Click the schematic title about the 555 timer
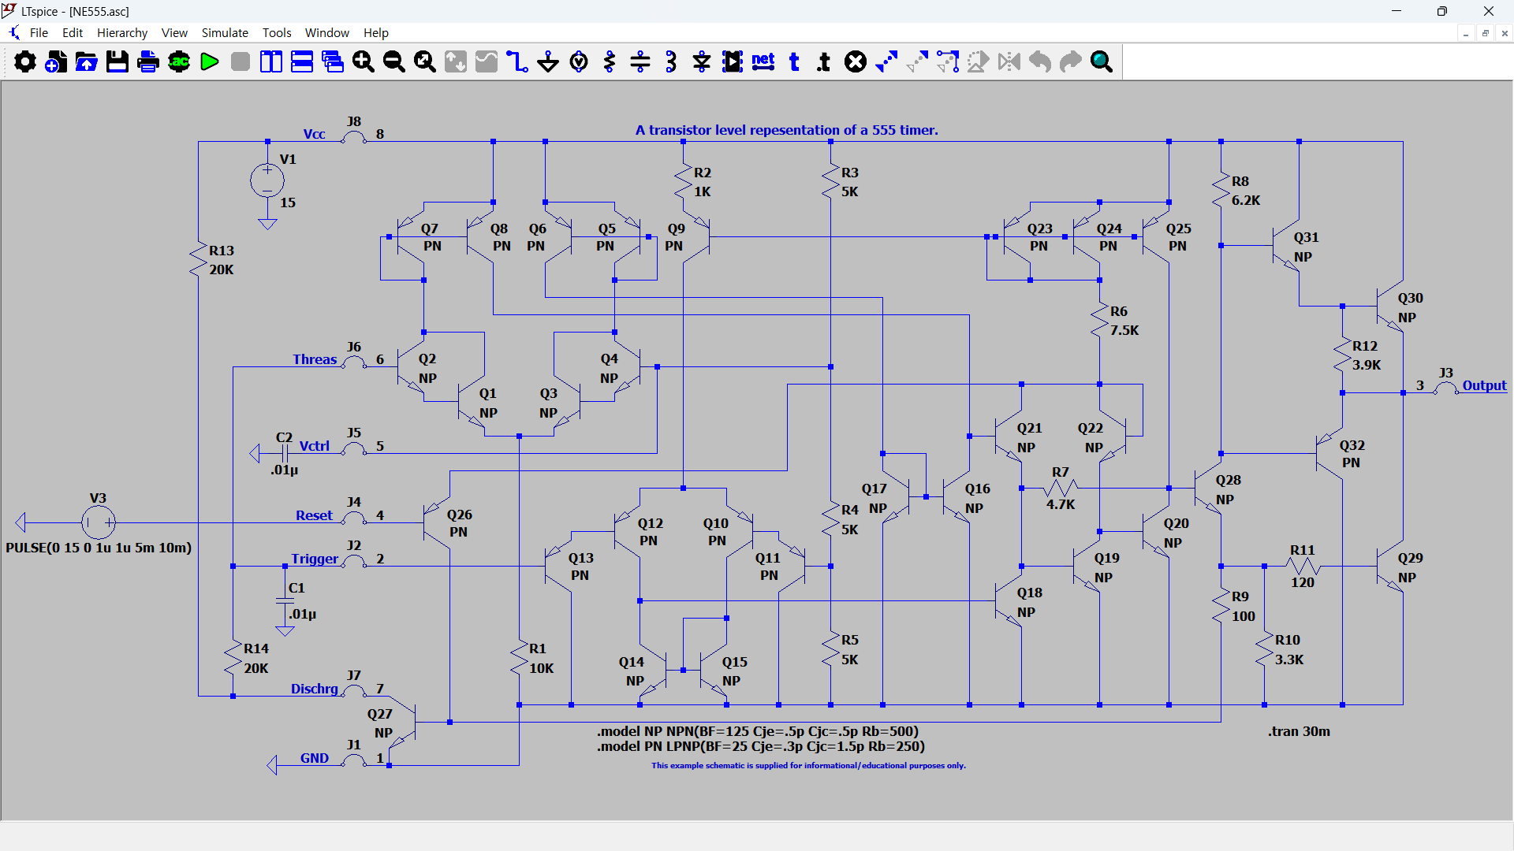Screen dimensions: 1514x851 click(787, 130)
